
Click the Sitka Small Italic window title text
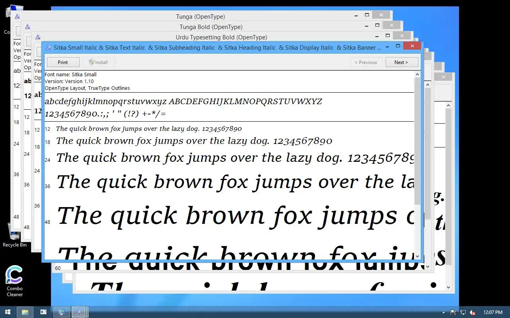[217, 47]
